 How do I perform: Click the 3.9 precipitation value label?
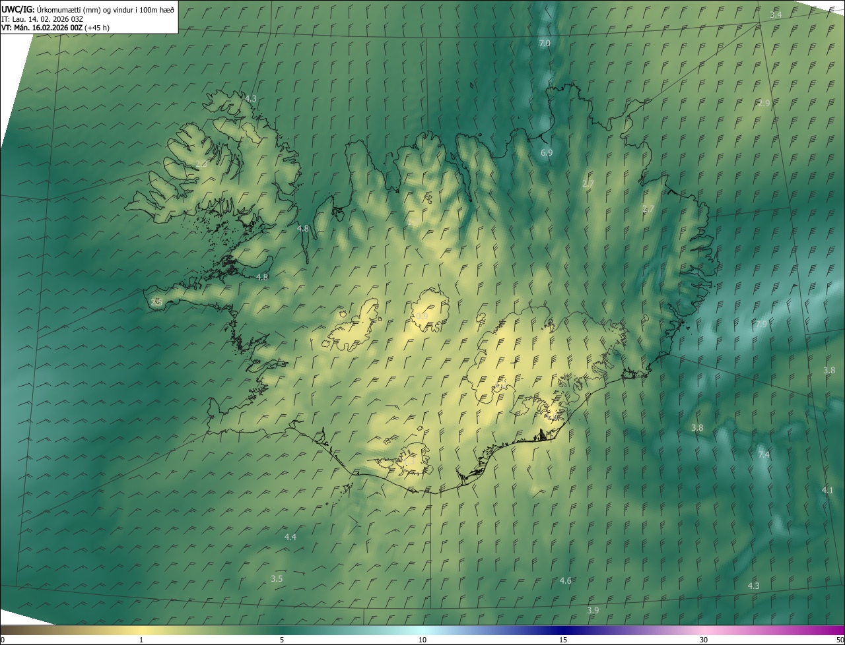click(x=593, y=610)
